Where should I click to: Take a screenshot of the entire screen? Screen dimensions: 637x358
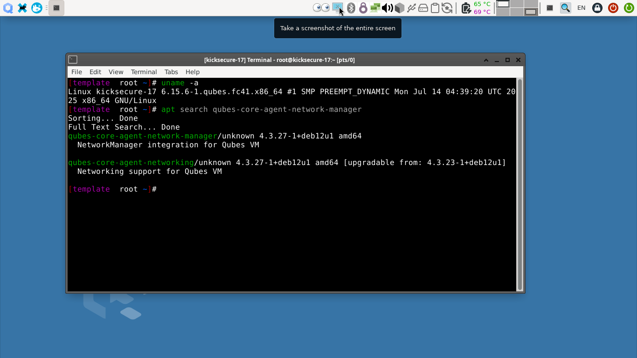click(338, 8)
